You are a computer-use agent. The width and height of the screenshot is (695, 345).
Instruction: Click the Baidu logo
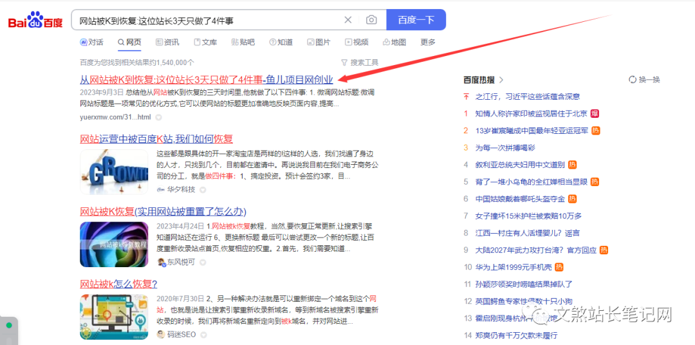point(35,21)
